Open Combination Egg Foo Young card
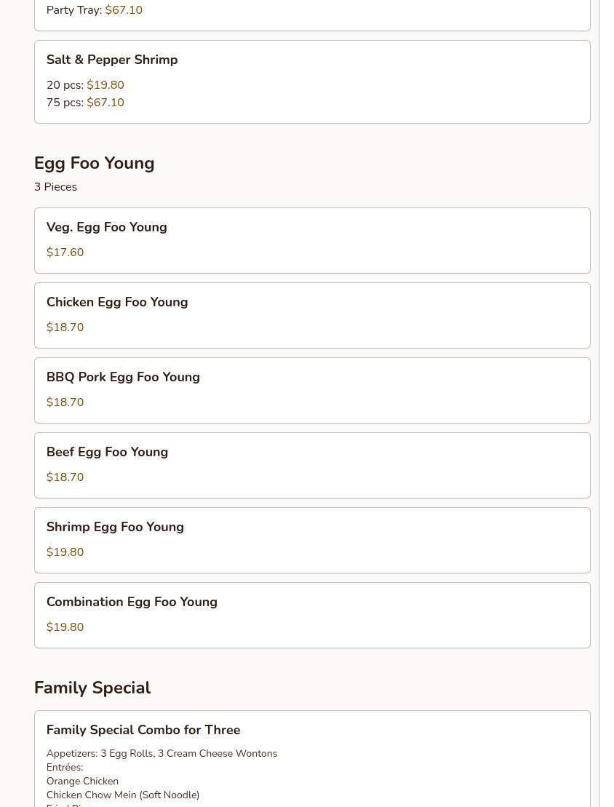 click(x=312, y=615)
